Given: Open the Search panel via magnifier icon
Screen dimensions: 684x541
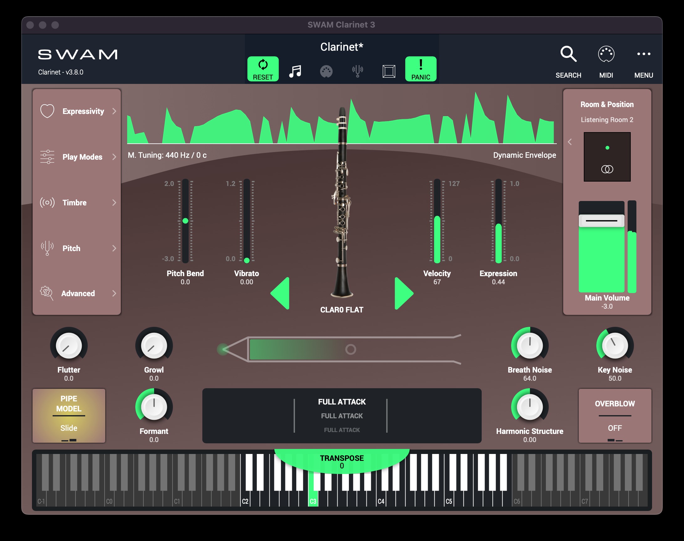Looking at the screenshot, I should tap(568, 54).
